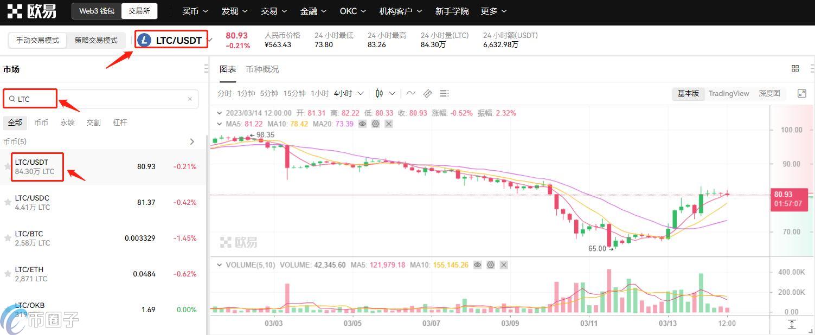Open the chart list settings icon
Image resolution: width=815 pixels, height=335 pixels.
pyautogui.click(x=444, y=93)
